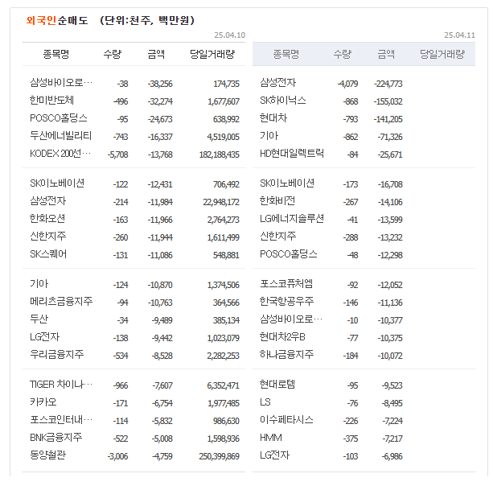Click the volume 182,188,435

(x=219, y=154)
